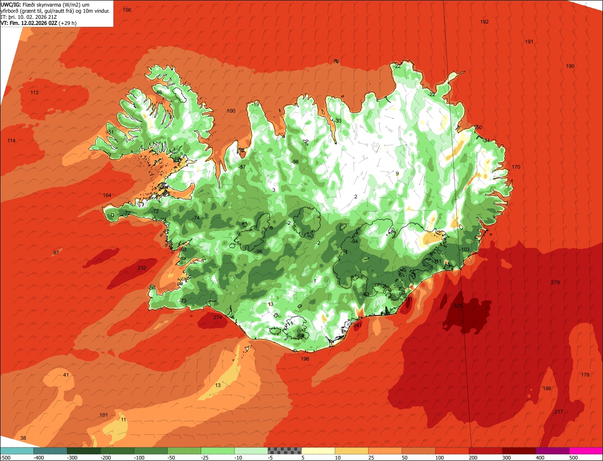Click the -94 value on the map
Viewport: 603px width, 461px height.
point(354,241)
